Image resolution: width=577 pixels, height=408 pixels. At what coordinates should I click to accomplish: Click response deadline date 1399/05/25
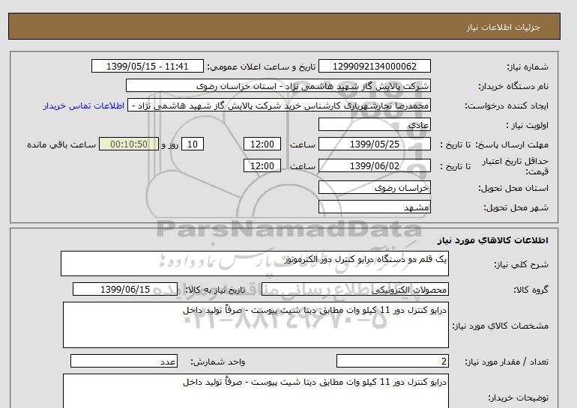pyautogui.click(x=374, y=144)
